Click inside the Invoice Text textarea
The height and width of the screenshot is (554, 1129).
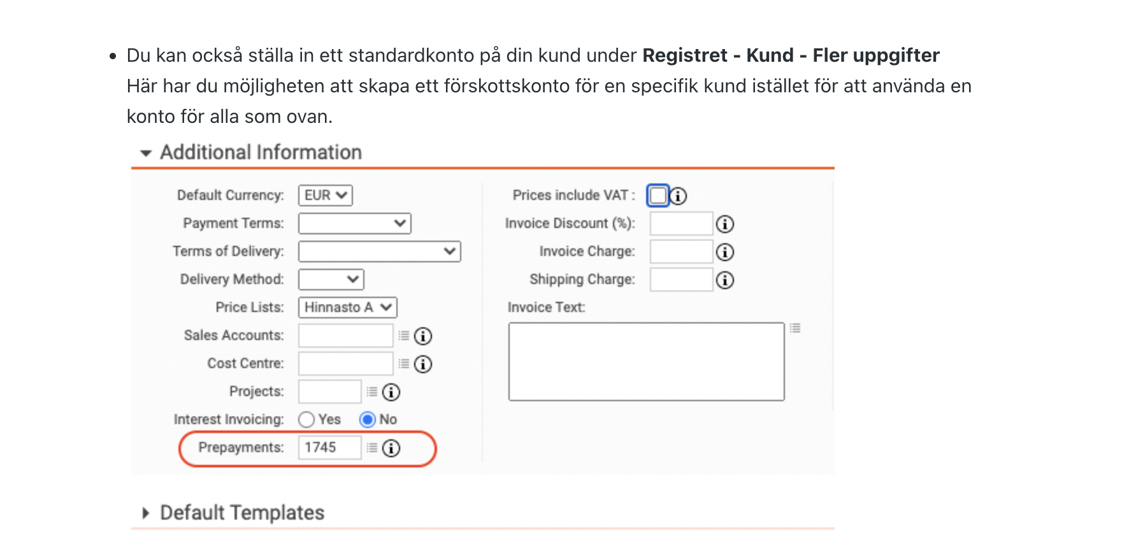pyautogui.click(x=646, y=362)
